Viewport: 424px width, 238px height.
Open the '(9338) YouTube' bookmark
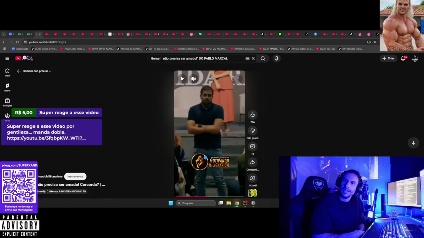tap(326, 49)
